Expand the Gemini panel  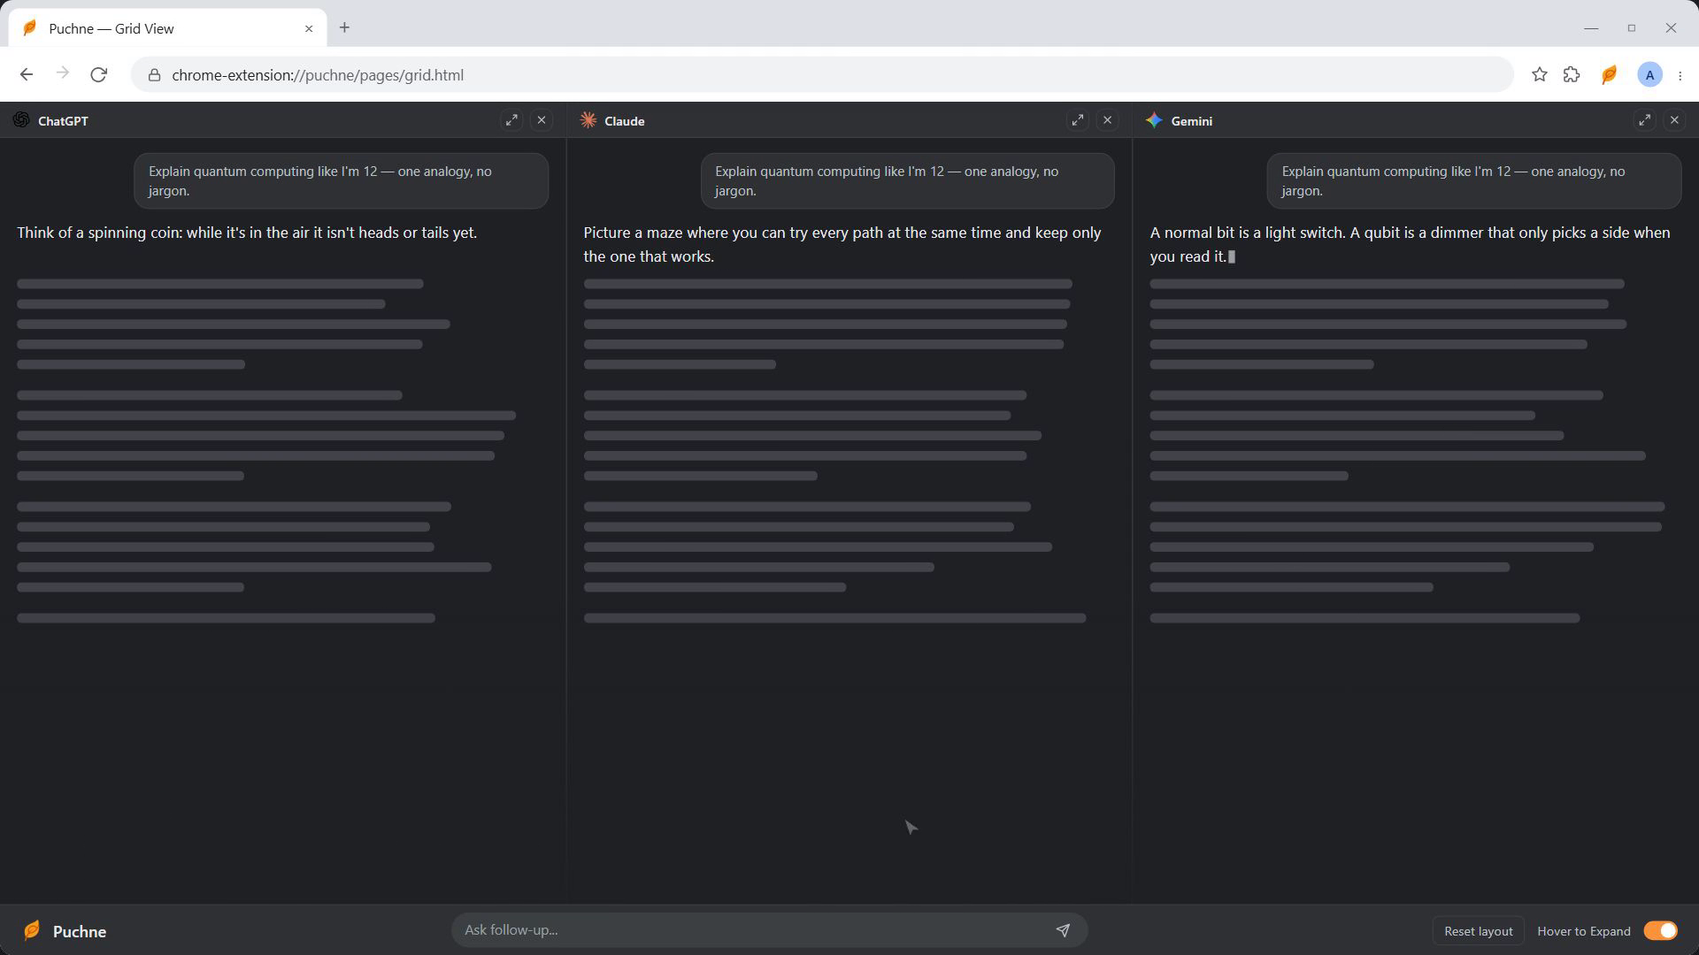point(1644,120)
